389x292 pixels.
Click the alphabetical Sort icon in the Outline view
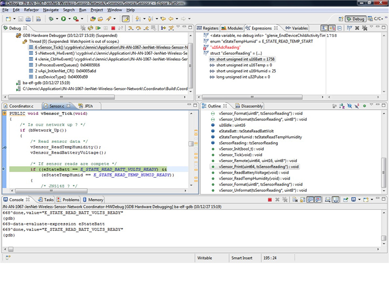pyautogui.click(x=342, y=106)
